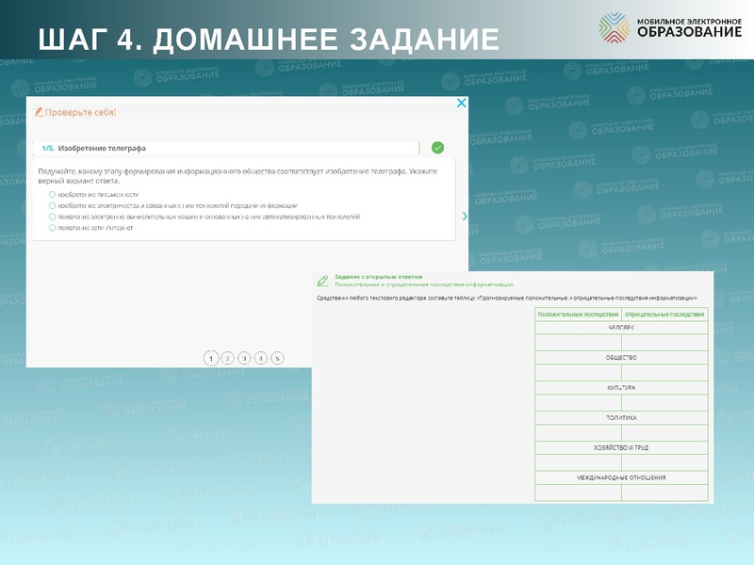Click the Мобильное Электронное Образование logo

click(x=670, y=28)
